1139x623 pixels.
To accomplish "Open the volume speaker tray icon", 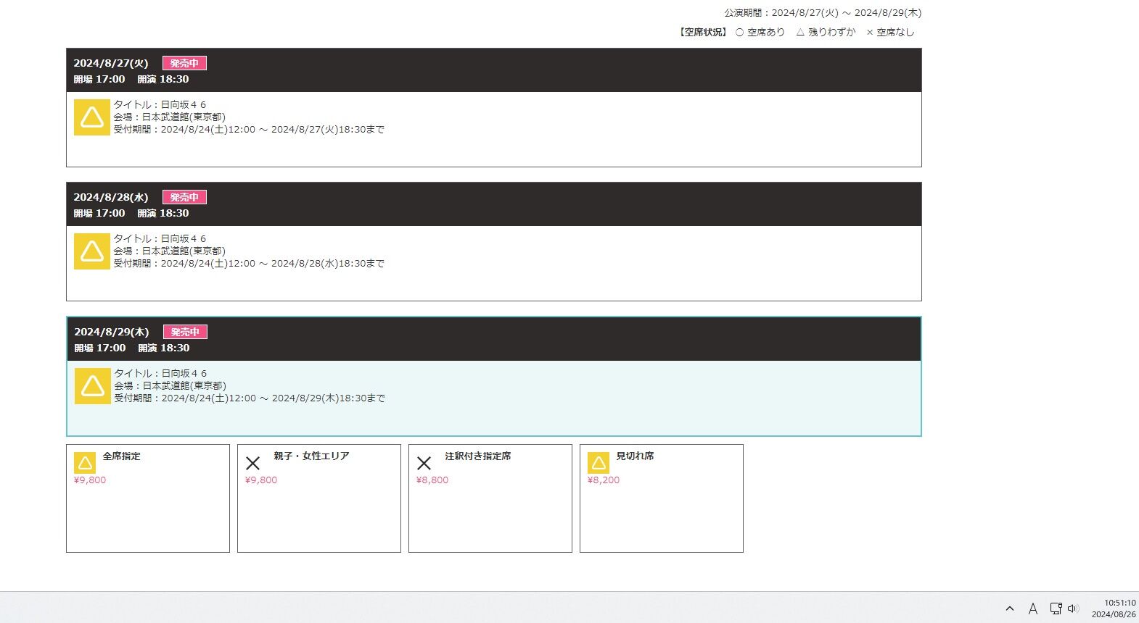I will pos(1073,609).
